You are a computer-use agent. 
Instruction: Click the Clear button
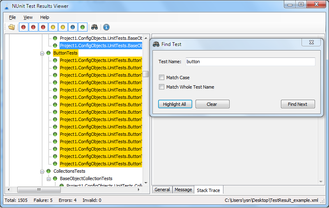point(212,104)
